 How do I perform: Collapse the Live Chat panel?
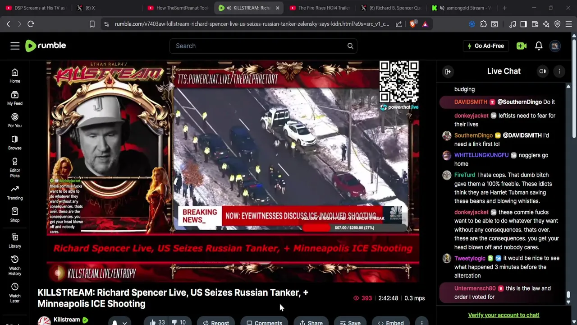coord(448,71)
